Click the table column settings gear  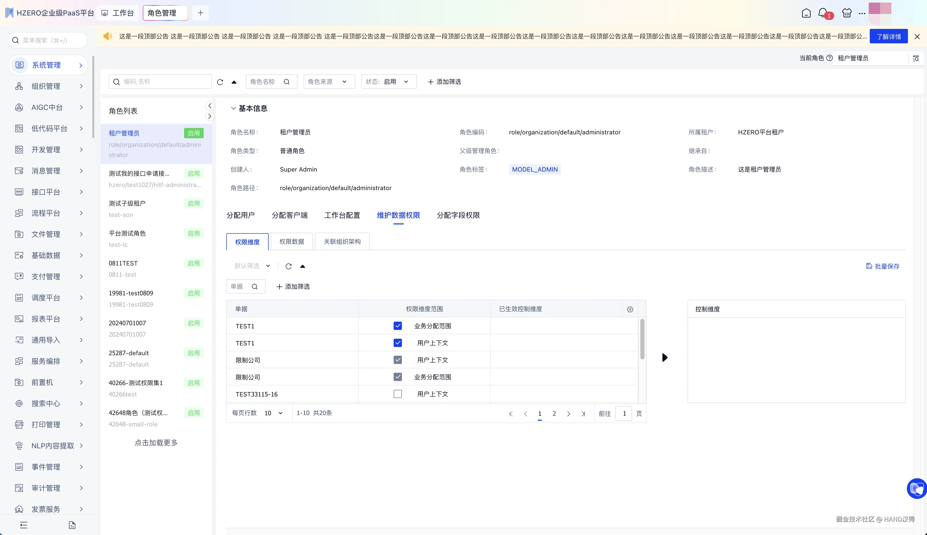coord(630,309)
